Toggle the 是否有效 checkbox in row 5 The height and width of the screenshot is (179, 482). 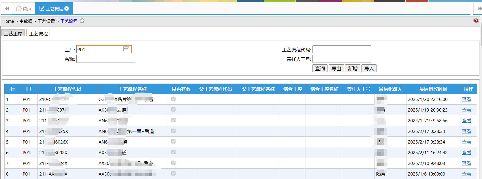click(173, 142)
